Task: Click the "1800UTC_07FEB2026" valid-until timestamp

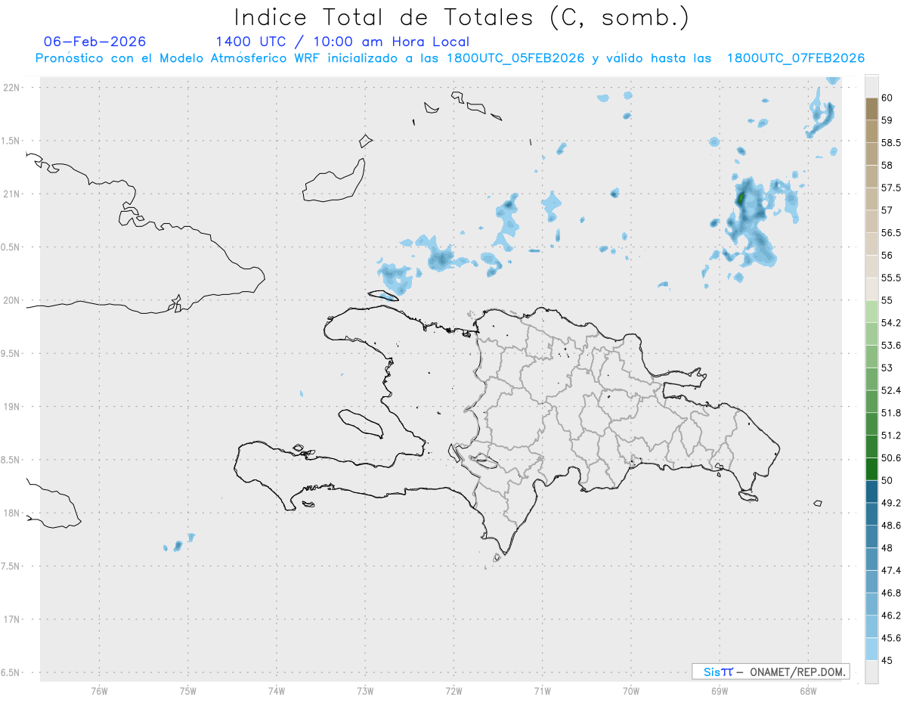Action: (x=796, y=58)
